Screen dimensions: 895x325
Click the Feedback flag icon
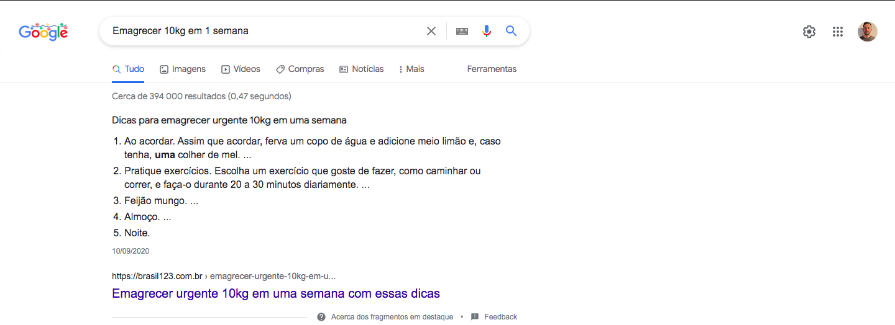point(475,317)
